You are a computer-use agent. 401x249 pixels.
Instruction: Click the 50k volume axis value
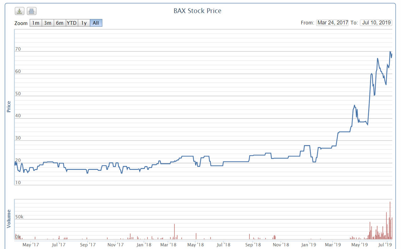(19, 217)
